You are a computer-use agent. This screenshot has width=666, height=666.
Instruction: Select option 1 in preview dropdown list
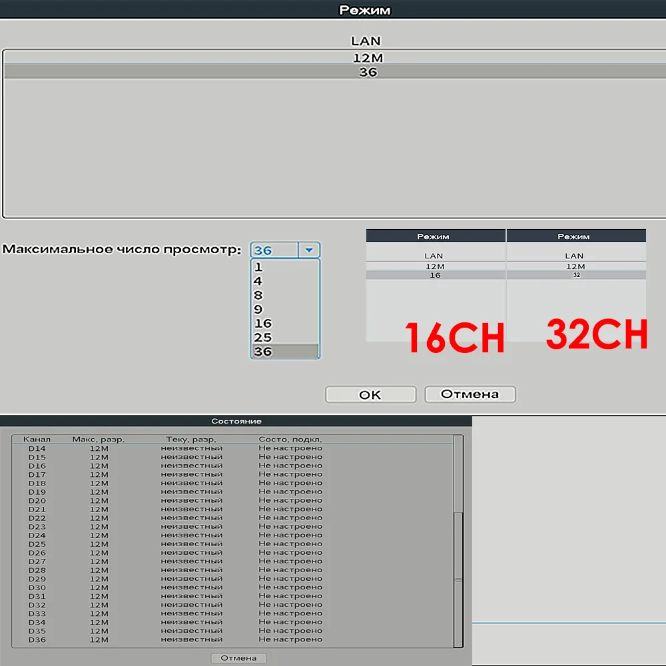pyautogui.click(x=285, y=267)
